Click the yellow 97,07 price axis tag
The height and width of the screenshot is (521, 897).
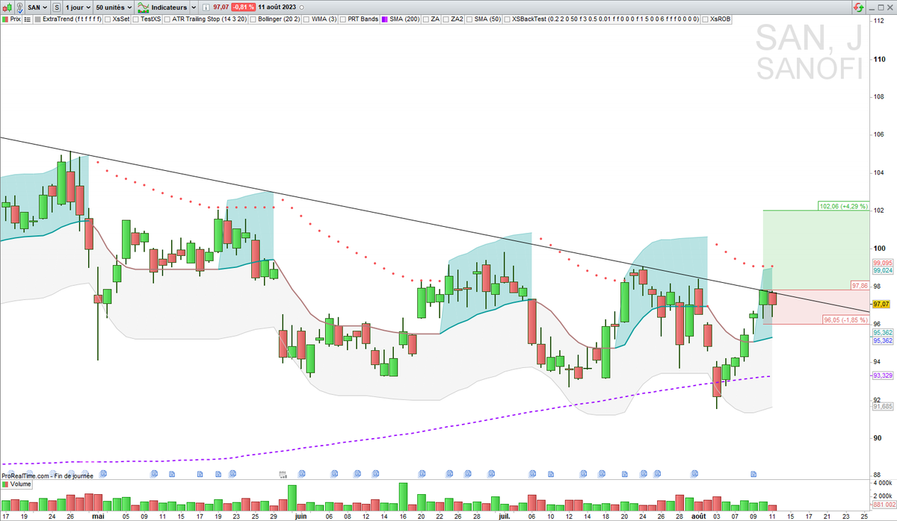882,304
